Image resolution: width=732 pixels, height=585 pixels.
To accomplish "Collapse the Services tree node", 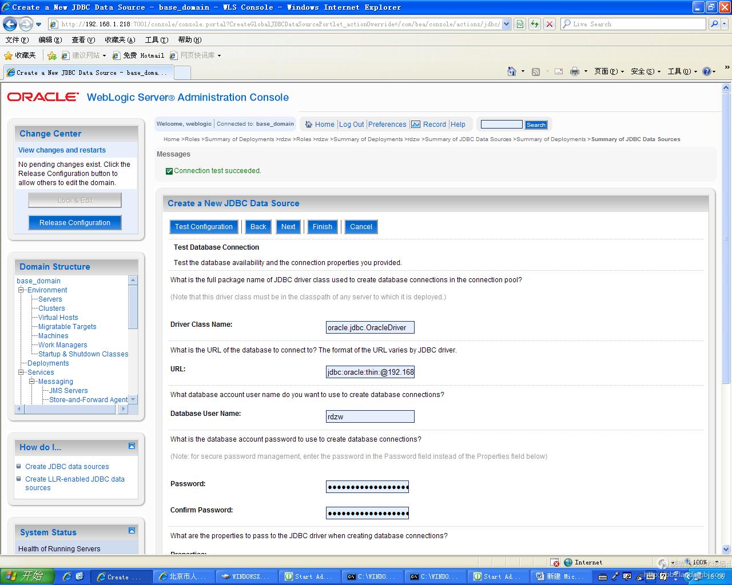I will click(x=21, y=372).
